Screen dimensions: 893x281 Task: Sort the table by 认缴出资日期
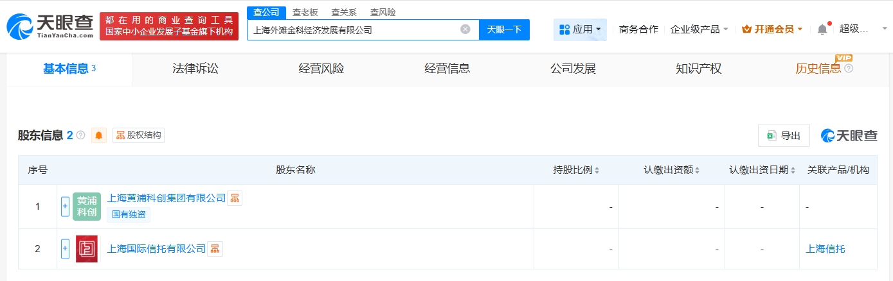[x=762, y=170]
